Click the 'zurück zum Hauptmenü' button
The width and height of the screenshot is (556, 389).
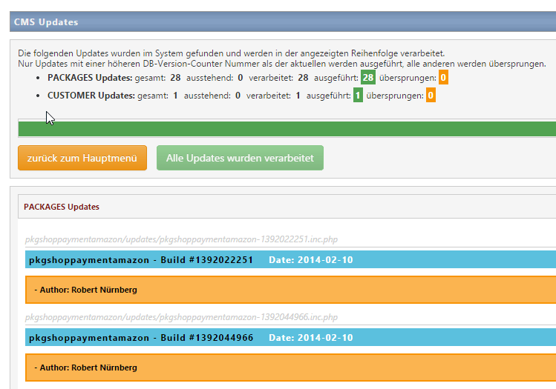(82, 158)
